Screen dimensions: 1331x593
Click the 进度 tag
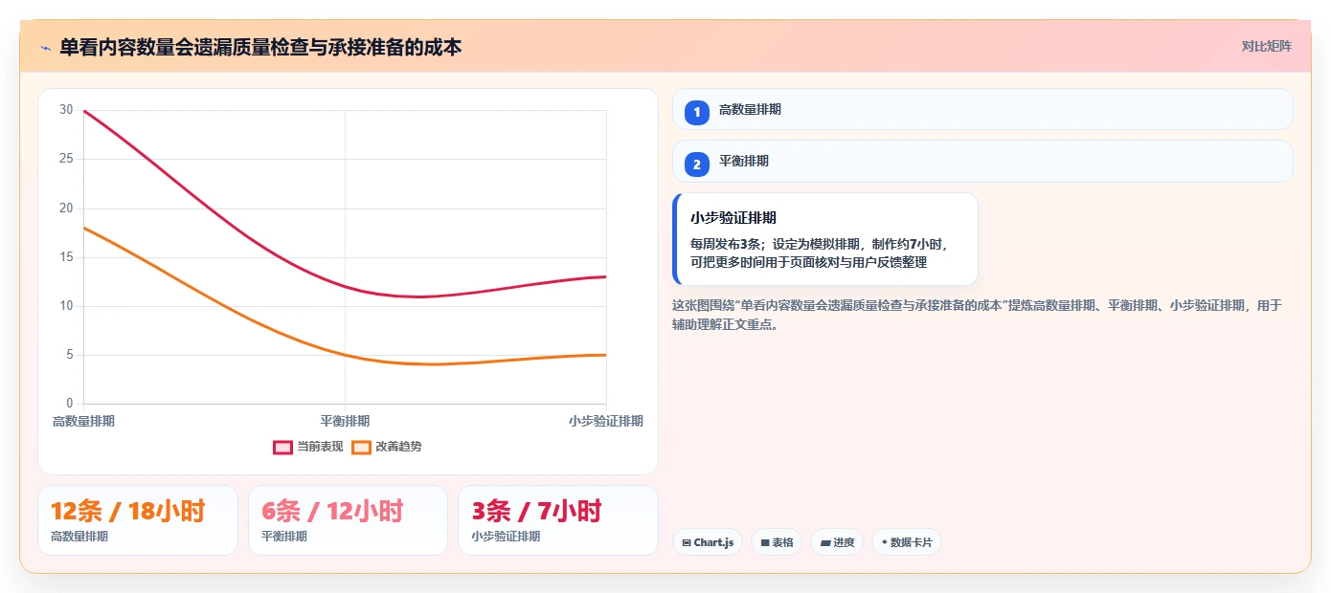click(x=837, y=542)
